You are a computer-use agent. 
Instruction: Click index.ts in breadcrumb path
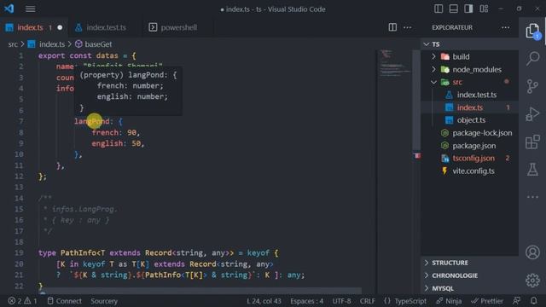(51, 44)
